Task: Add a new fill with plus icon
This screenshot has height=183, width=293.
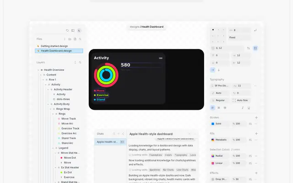Action: [256, 134]
